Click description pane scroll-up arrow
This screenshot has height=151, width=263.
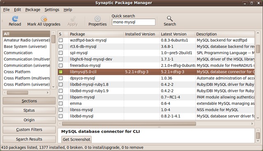258,130
